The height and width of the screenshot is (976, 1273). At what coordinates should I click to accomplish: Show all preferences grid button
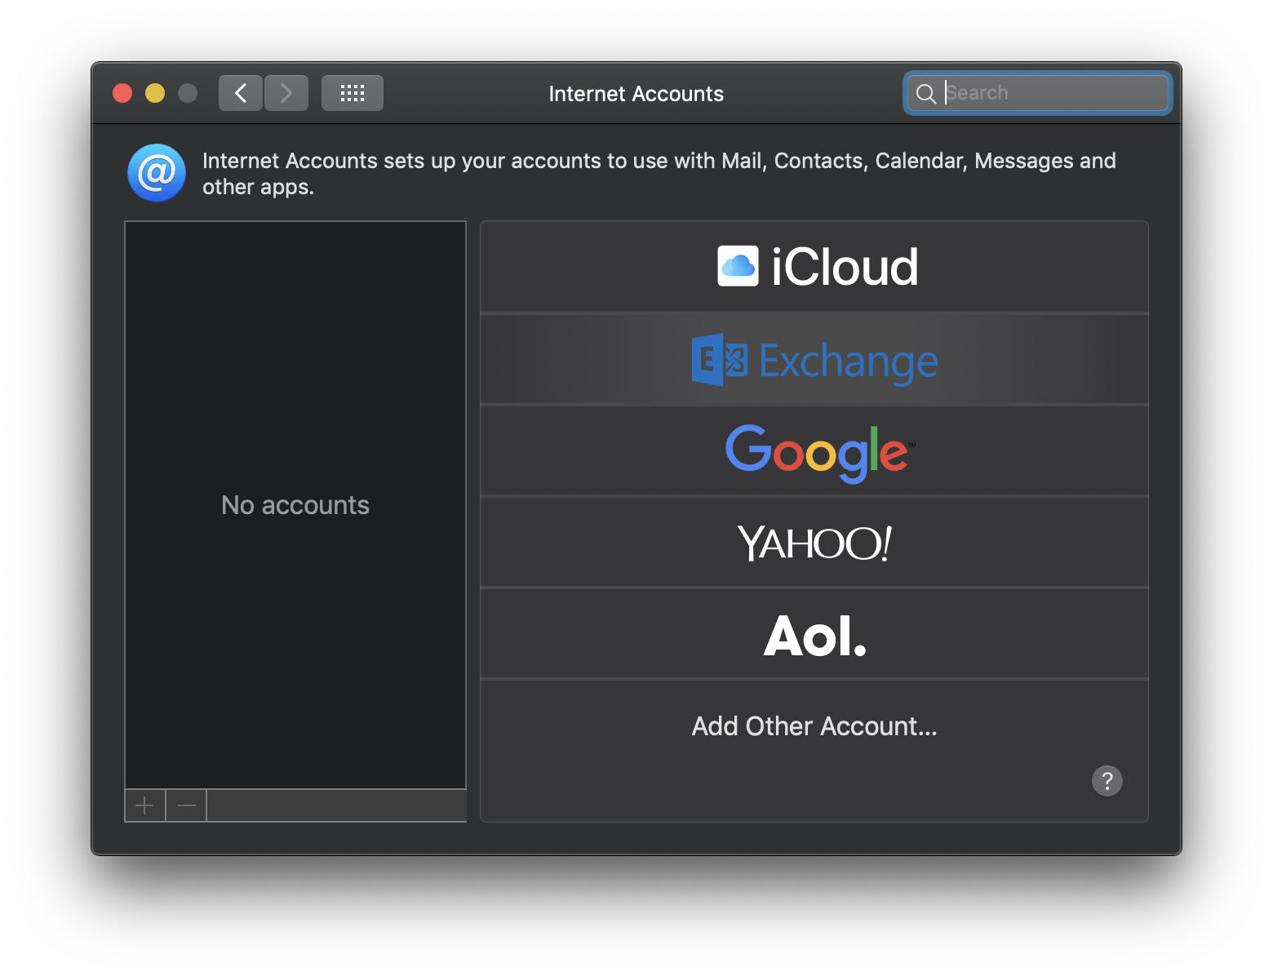coord(353,93)
